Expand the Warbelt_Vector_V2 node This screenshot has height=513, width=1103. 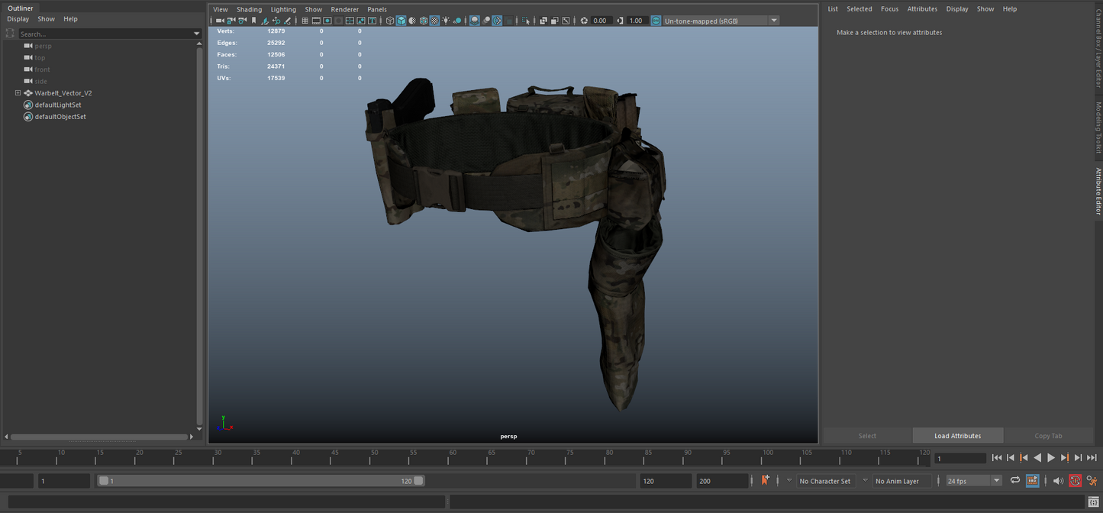point(18,93)
